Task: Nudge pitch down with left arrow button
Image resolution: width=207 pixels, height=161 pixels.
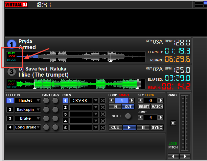Action: [x=173, y=156]
